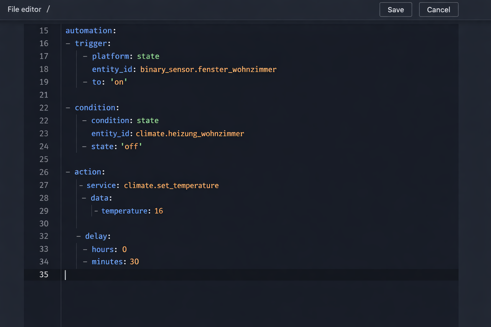Click line number 15 in the gutter
This screenshot has width=491, height=327.
click(x=44, y=30)
